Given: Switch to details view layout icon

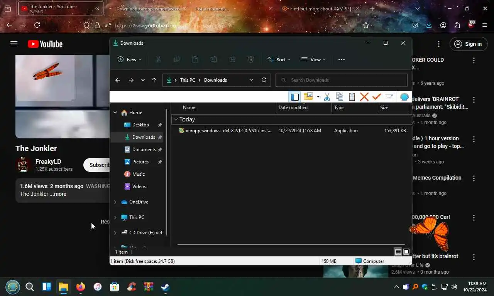Looking at the screenshot, I should (398, 252).
